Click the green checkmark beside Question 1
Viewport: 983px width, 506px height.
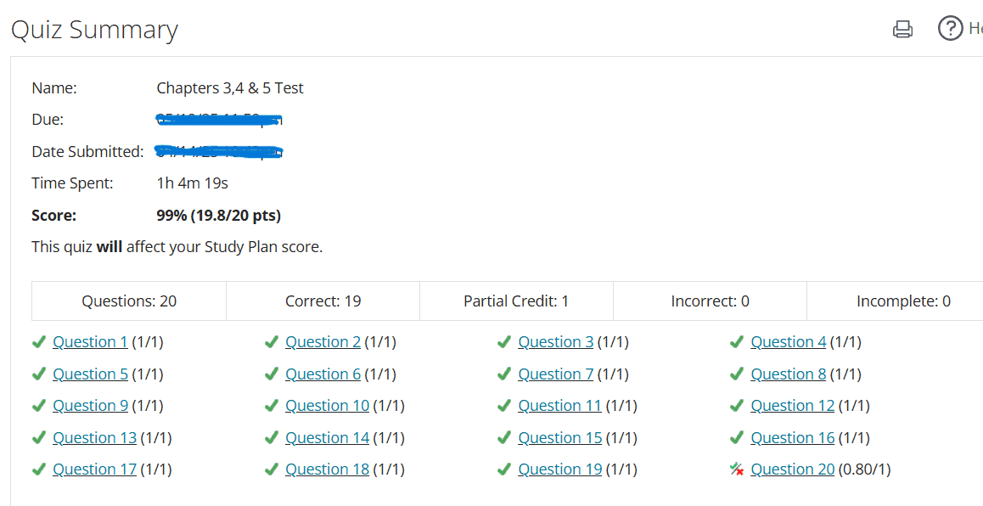[x=38, y=342]
